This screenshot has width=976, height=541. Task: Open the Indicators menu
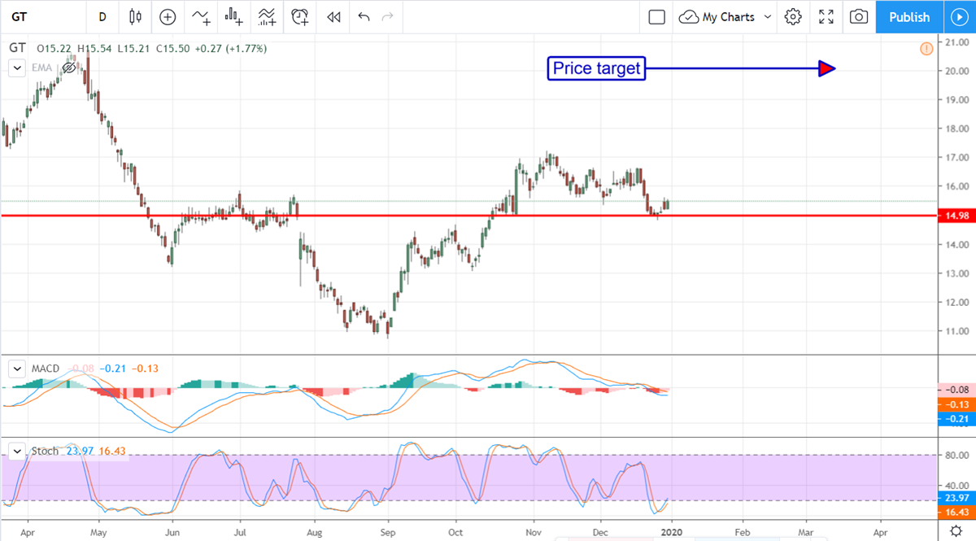[x=200, y=16]
